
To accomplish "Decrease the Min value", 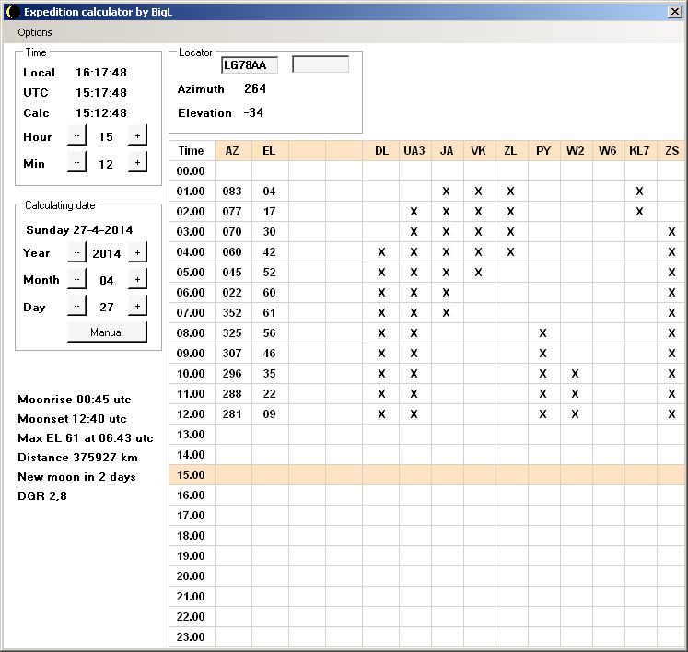I will point(76,163).
